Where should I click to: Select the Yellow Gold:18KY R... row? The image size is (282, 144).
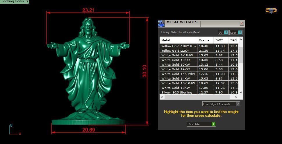[199, 46]
